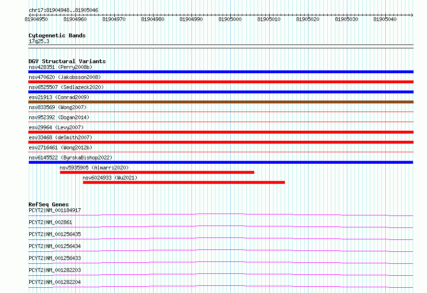Select the red bar under esv33468

click(221, 142)
